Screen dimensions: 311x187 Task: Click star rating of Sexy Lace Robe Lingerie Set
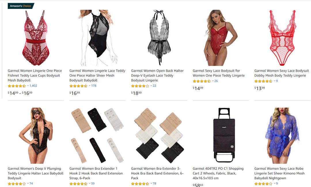[263, 184]
